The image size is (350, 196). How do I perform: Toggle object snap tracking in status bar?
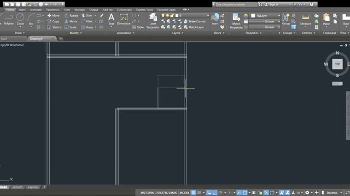pos(239,193)
